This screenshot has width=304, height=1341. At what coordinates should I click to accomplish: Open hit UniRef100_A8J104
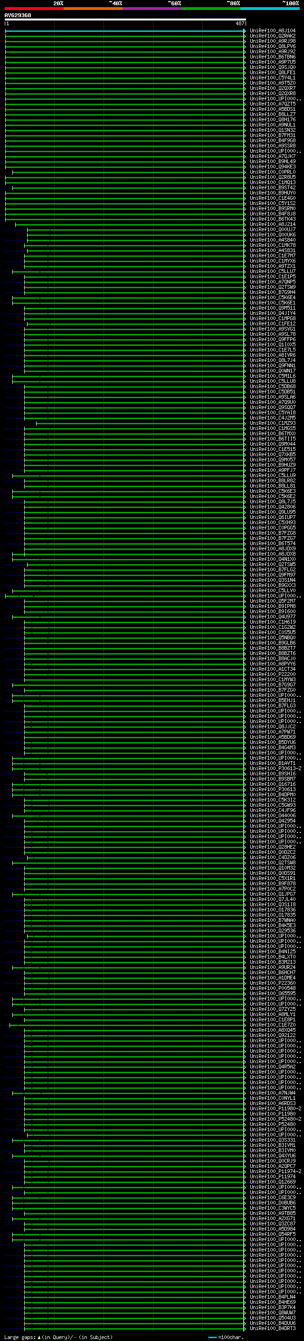click(x=273, y=31)
